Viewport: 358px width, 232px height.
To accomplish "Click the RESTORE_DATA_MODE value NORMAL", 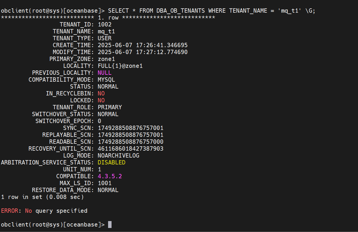I will point(108,190).
